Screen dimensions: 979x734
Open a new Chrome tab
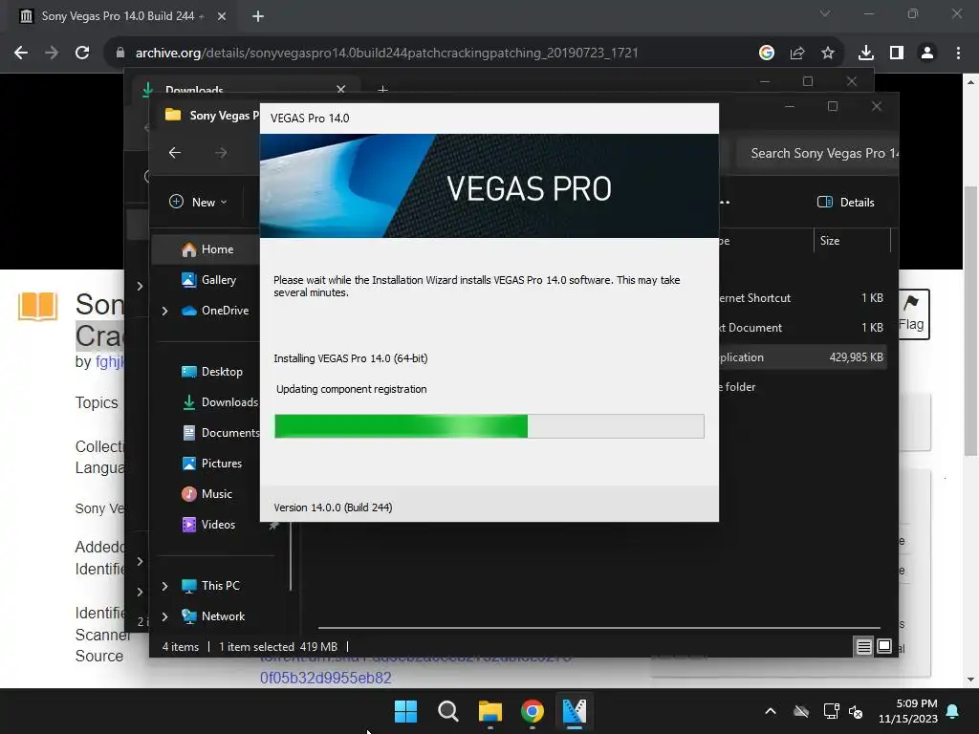coord(258,16)
